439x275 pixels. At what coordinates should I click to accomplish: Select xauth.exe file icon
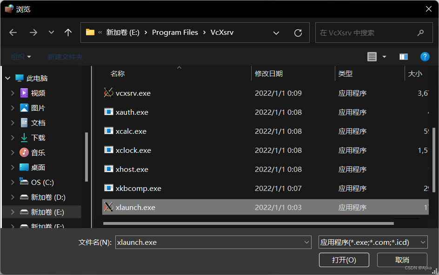[109, 112]
